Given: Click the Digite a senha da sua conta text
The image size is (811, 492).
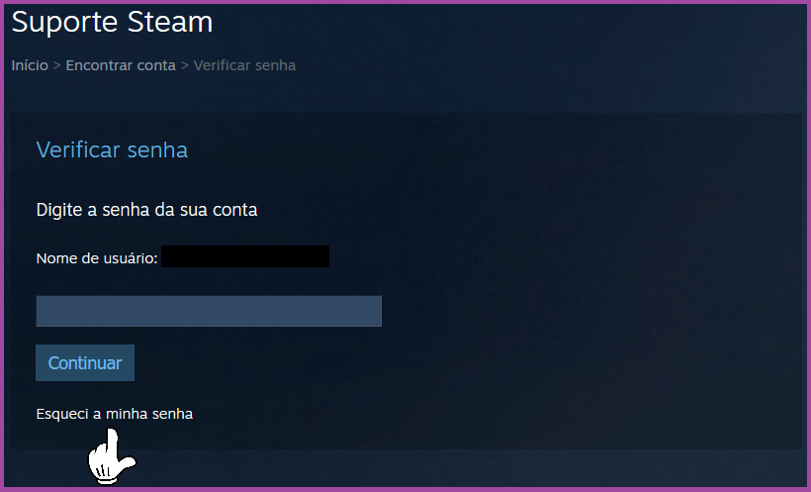Looking at the screenshot, I should 147,210.
